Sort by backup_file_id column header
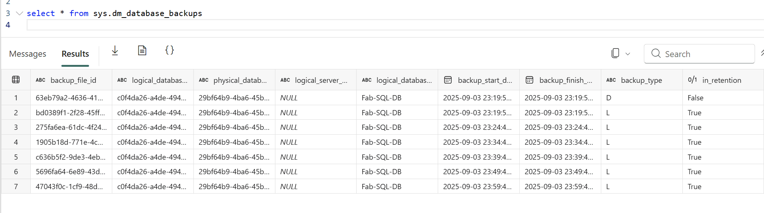Image resolution: width=764 pixels, height=213 pixels. [x=73, y=80]
